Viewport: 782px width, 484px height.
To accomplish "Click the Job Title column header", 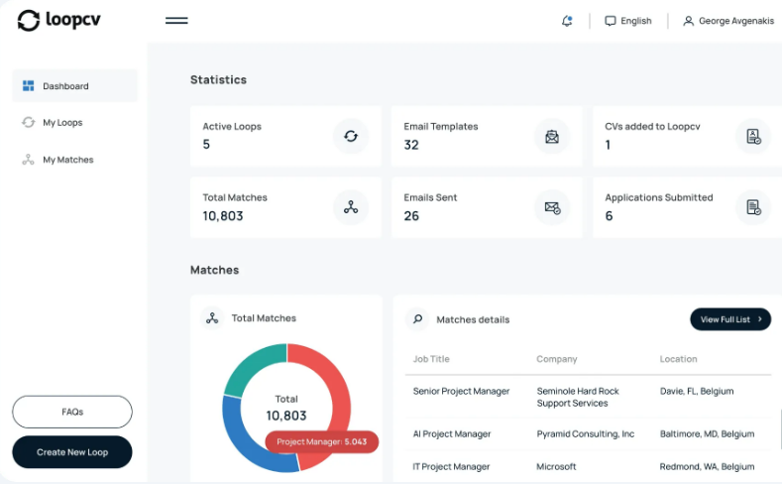I will pos(431,359).
